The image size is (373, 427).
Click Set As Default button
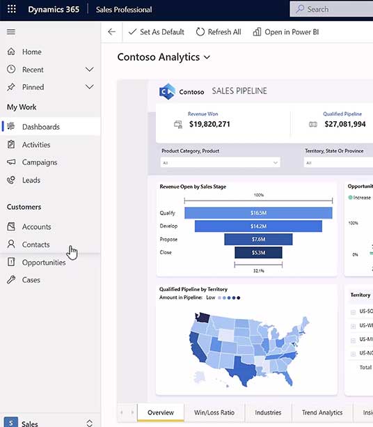[x=156, y=32]
